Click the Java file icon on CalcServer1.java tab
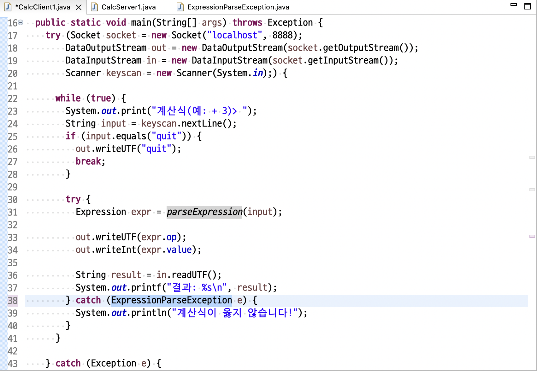Viewport: 537px width, 371px height. pos(94,7)
